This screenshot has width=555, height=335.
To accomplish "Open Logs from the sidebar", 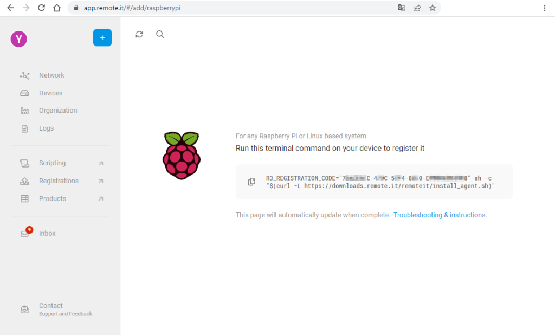I will pyautogui.click(x=46, y=128).
